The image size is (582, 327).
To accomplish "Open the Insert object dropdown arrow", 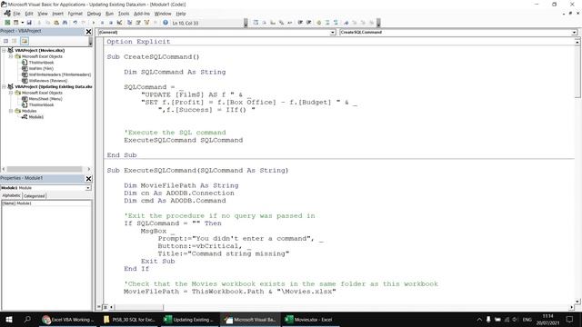I will coord(23,23).
